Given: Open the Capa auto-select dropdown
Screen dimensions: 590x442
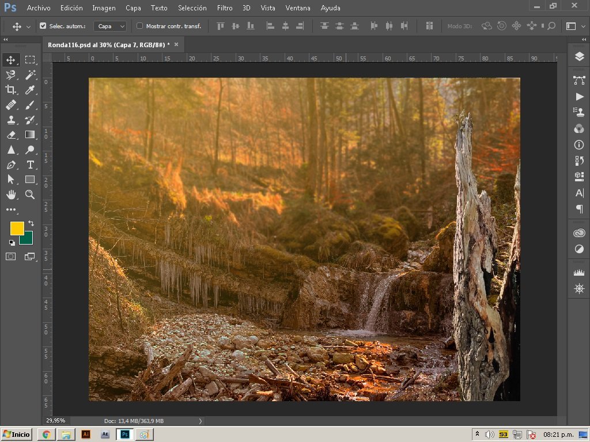Looking at the screenshot, I should point(110,26).
